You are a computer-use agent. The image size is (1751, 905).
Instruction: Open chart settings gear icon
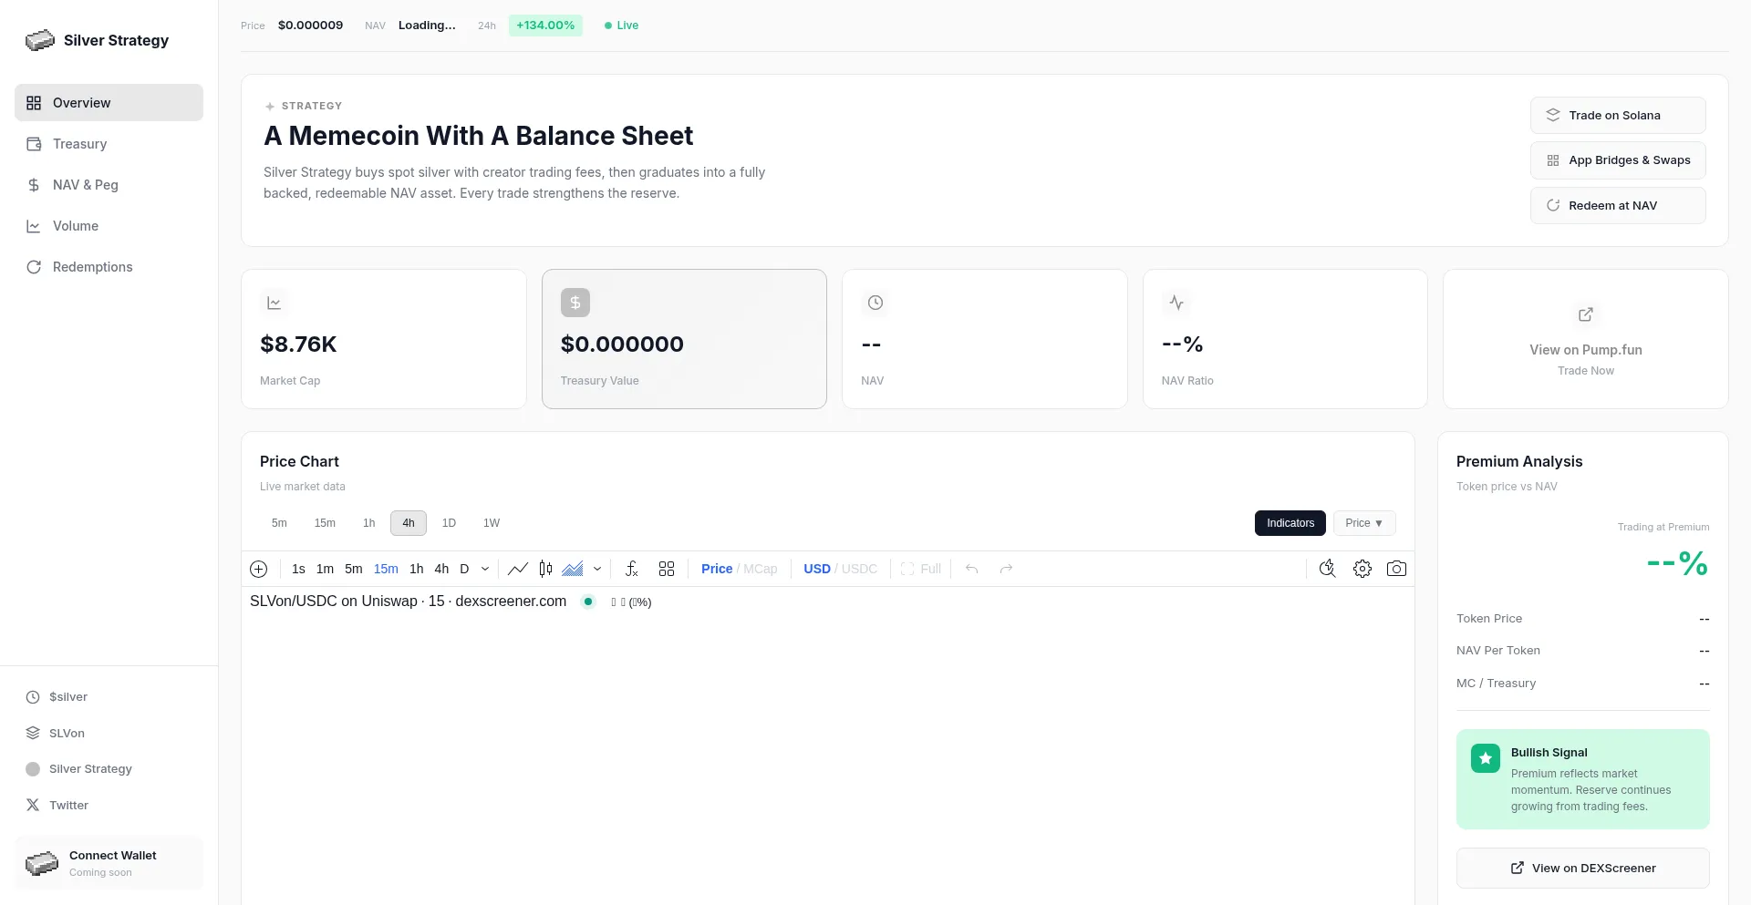point(1362,569)
